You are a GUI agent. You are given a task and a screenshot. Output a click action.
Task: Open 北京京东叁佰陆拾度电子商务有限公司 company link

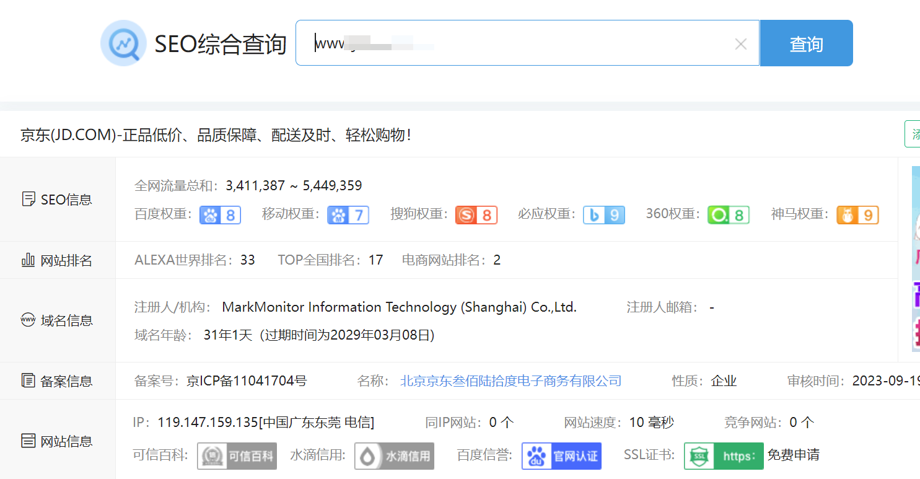[511, 381]
